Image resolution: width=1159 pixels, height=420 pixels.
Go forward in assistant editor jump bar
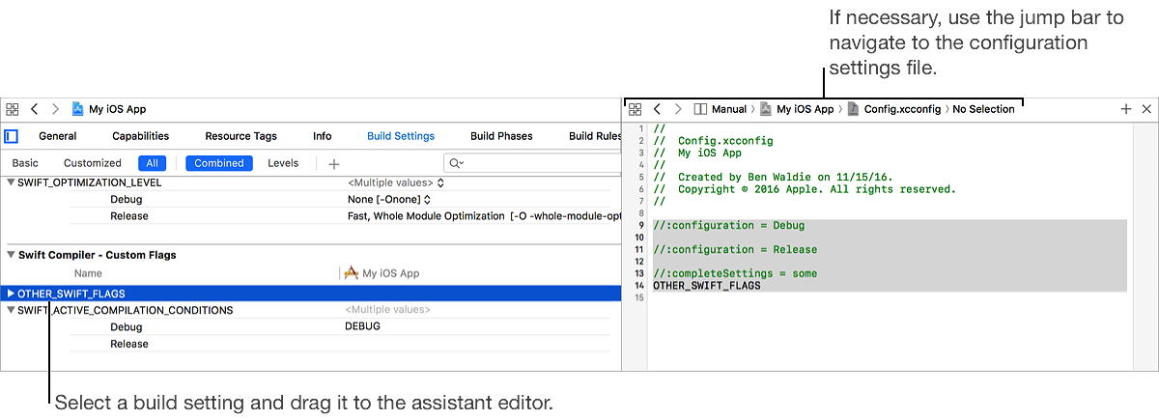pyautogui.click(x=678, y=109)
